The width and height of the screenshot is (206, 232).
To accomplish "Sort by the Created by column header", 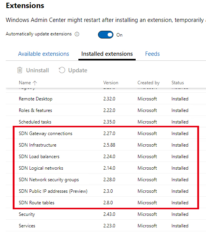I will [x=148, y=83].
